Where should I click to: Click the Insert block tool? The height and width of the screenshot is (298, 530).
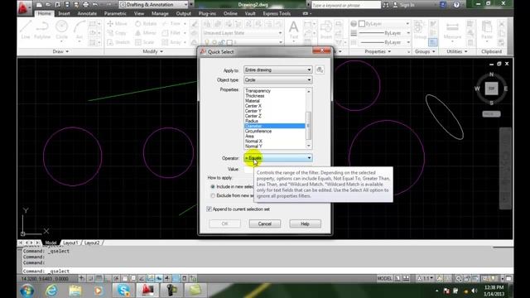(x=325, y=30)
